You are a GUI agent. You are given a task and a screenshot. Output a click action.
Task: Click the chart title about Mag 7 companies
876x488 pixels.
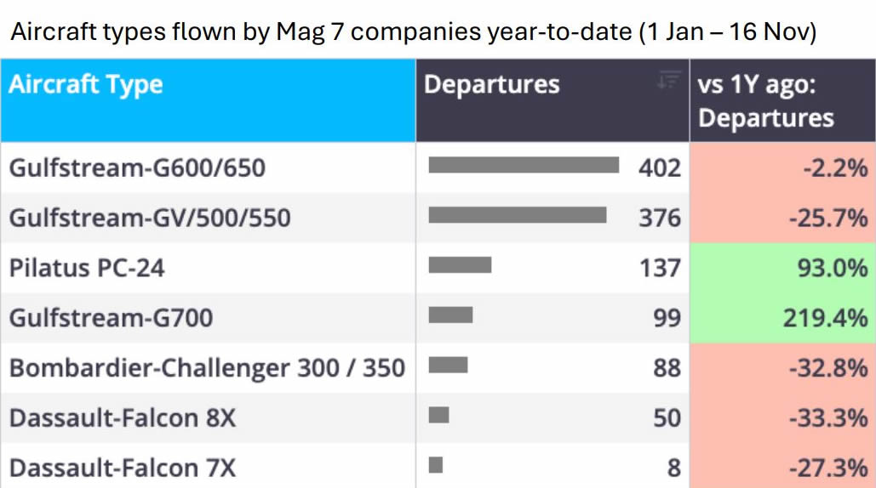tap(413, 32)
